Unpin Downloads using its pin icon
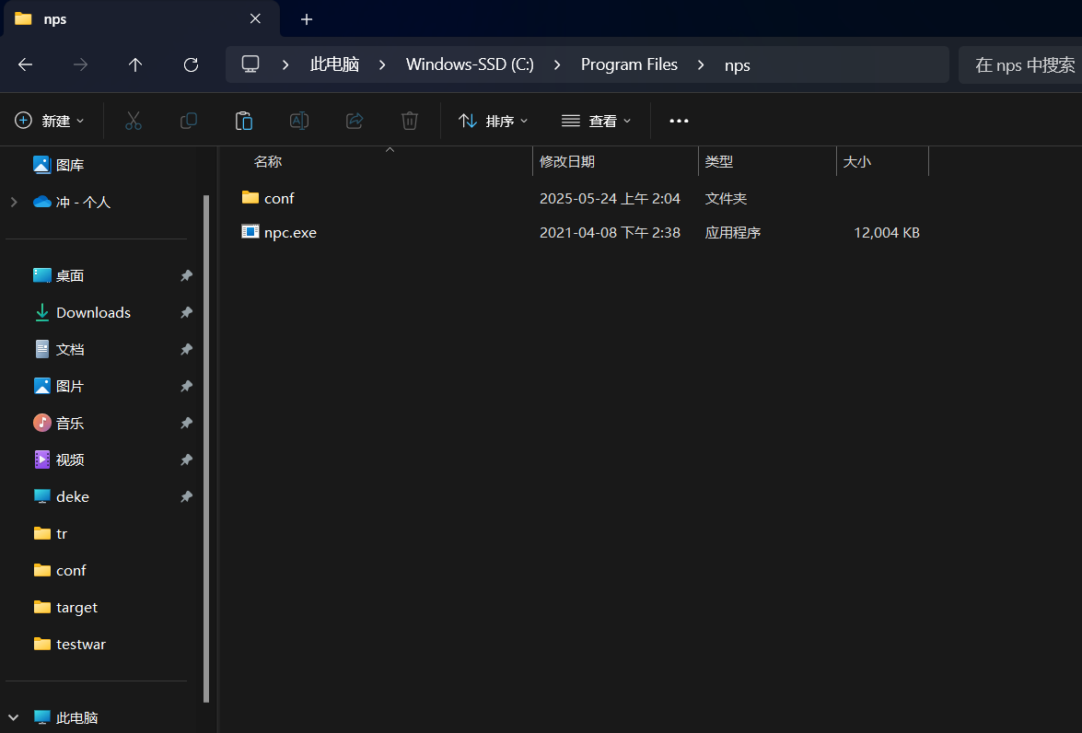 pos(186,313)
